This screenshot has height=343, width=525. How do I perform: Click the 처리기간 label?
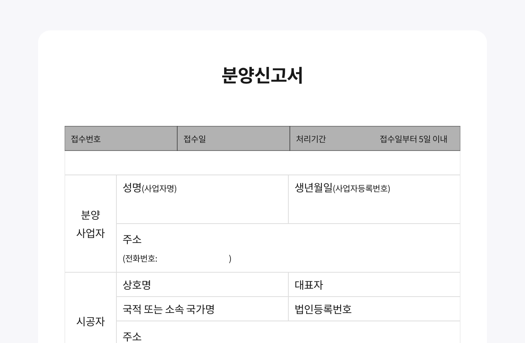coord(311,139)
